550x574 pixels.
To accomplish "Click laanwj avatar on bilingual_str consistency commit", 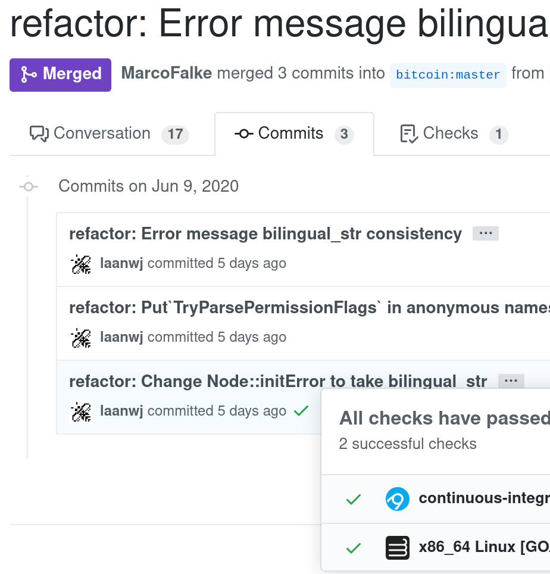I will pyautogui.click(x=81, y=264).
